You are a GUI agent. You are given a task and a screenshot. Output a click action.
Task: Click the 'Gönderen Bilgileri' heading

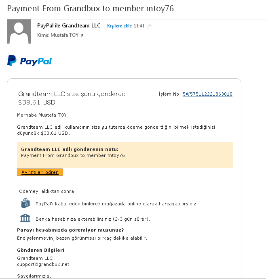(40, 250)
